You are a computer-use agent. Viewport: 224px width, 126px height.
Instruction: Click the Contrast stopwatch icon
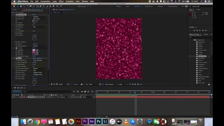(16, 23)
